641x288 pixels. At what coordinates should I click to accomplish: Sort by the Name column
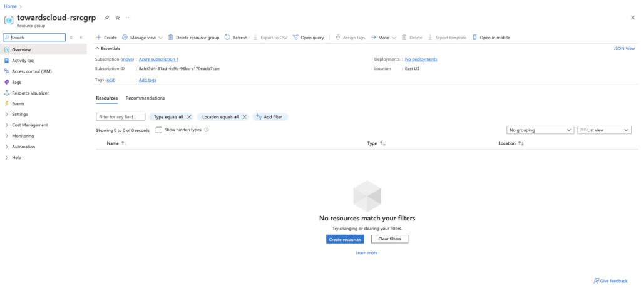click(116, 143)
